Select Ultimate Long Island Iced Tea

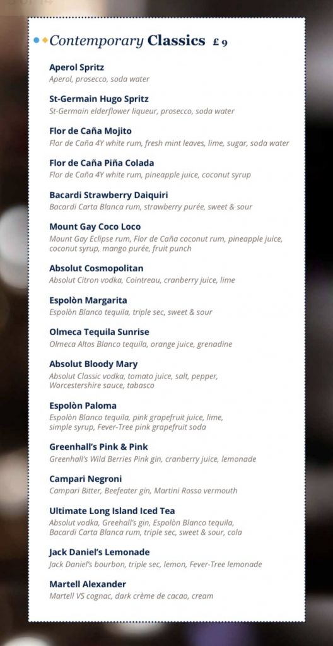[112, 511]
